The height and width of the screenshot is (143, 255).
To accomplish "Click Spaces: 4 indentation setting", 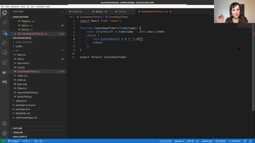I will click(179, 141).
